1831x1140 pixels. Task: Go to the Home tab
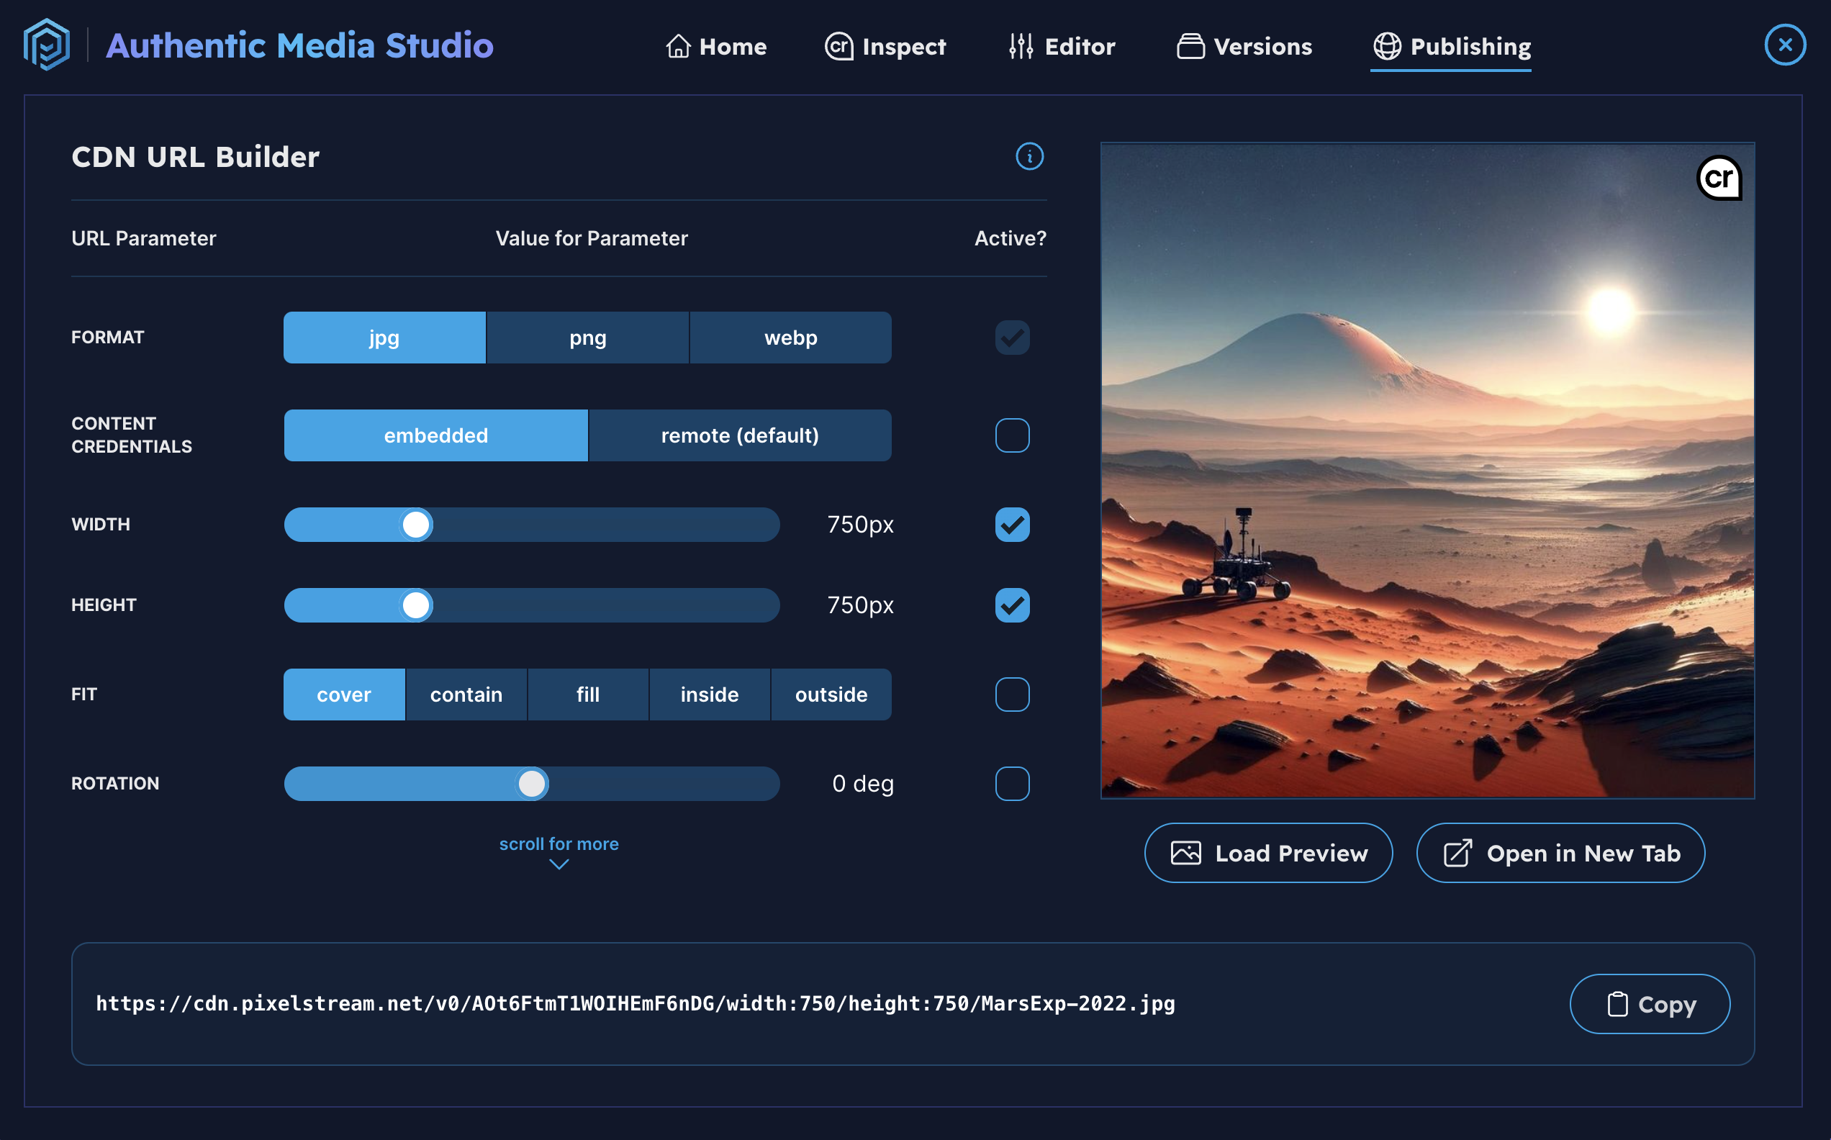[x=717, y=46]
